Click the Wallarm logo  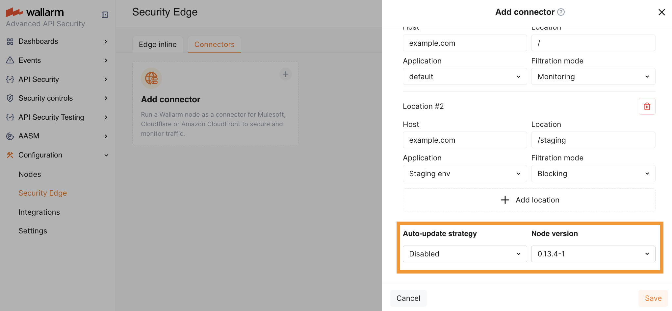[x=35, y=12]
